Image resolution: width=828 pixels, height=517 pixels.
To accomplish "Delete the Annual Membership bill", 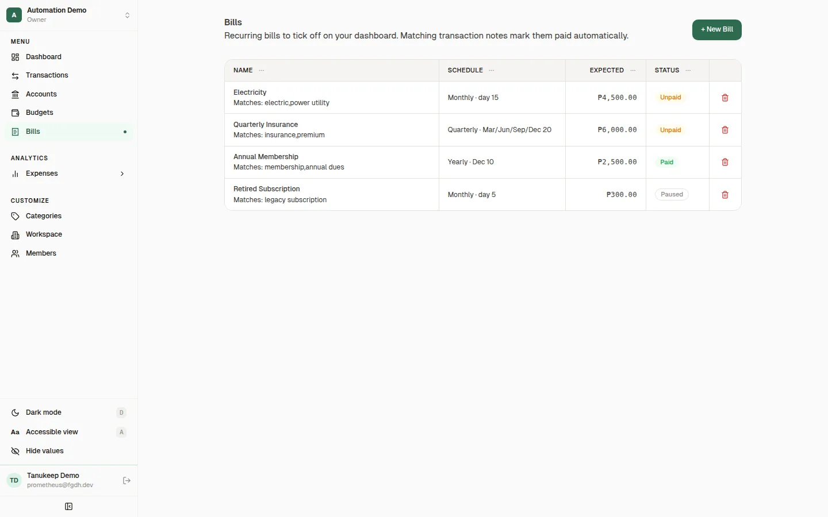I will point(725,162).
